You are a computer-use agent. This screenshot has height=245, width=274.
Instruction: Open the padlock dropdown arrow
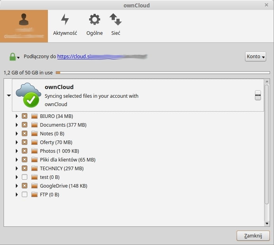tap(18, 57)
